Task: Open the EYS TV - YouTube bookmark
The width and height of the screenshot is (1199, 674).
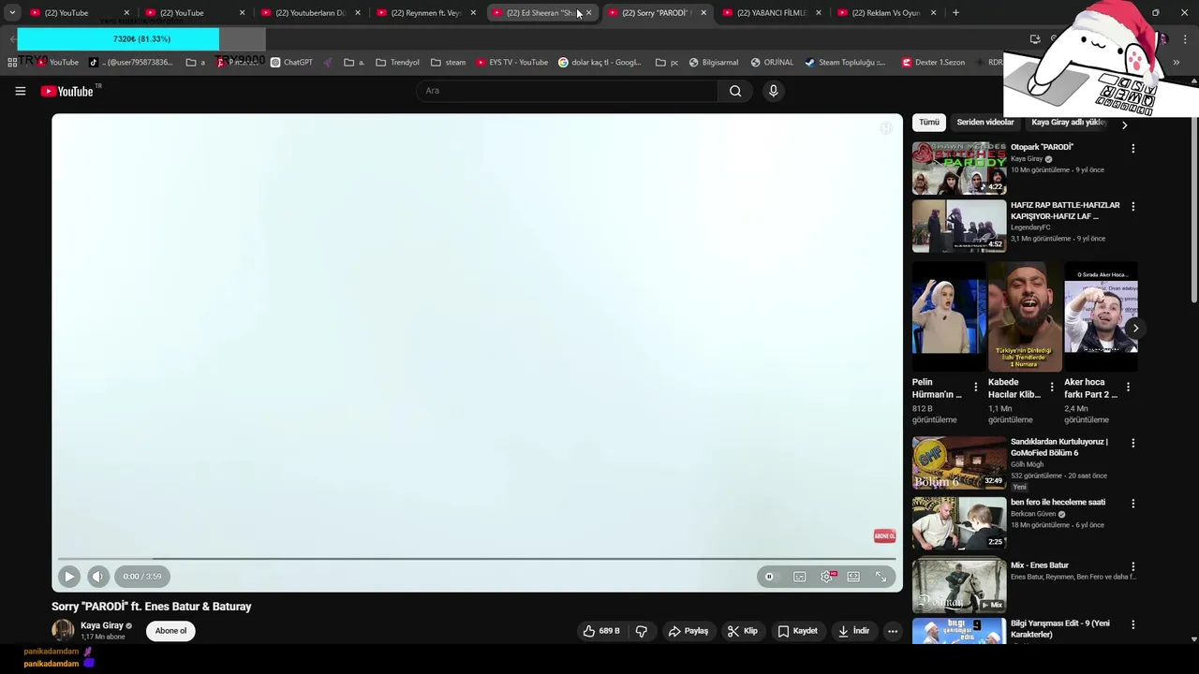Action: pos(511,63)
